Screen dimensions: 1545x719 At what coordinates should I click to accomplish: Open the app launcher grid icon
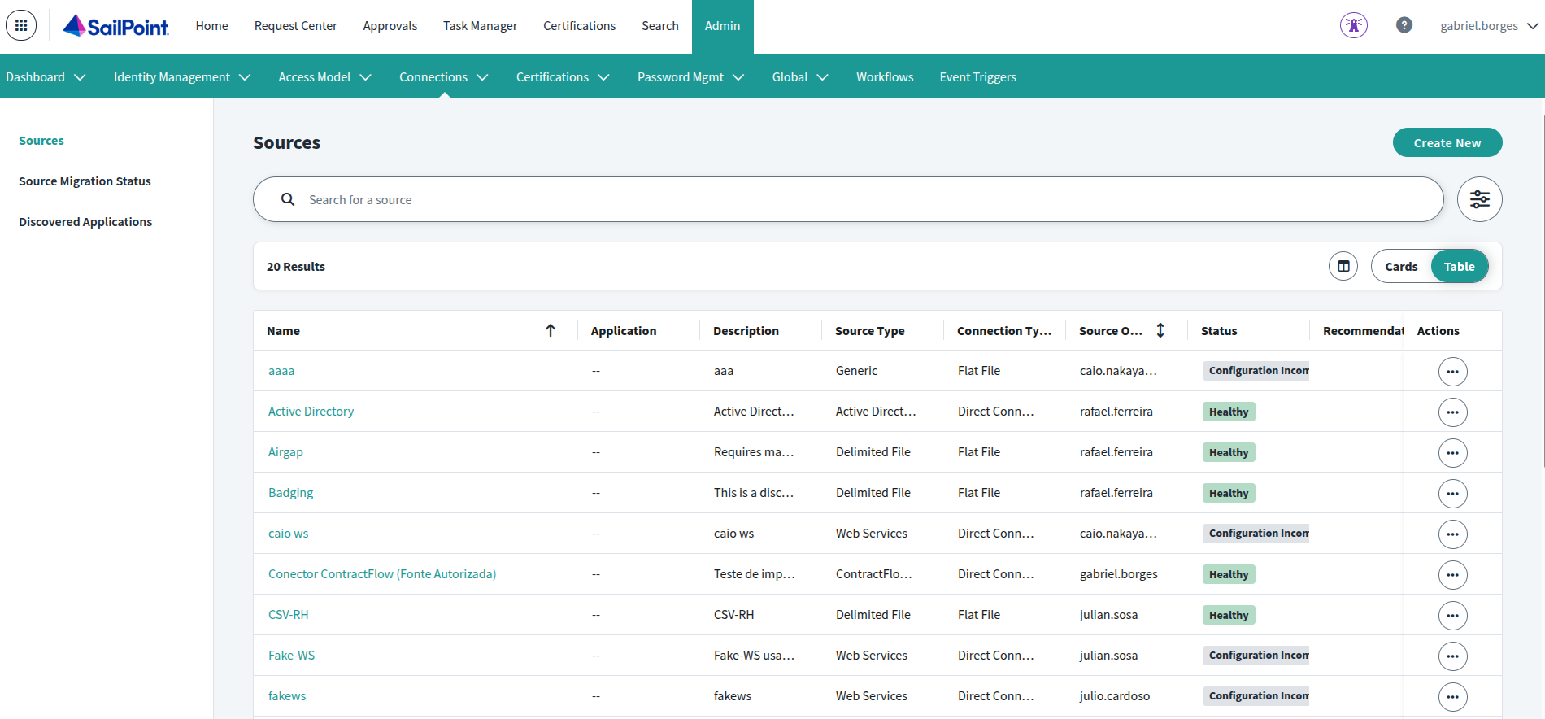click(x=21, y=25)
